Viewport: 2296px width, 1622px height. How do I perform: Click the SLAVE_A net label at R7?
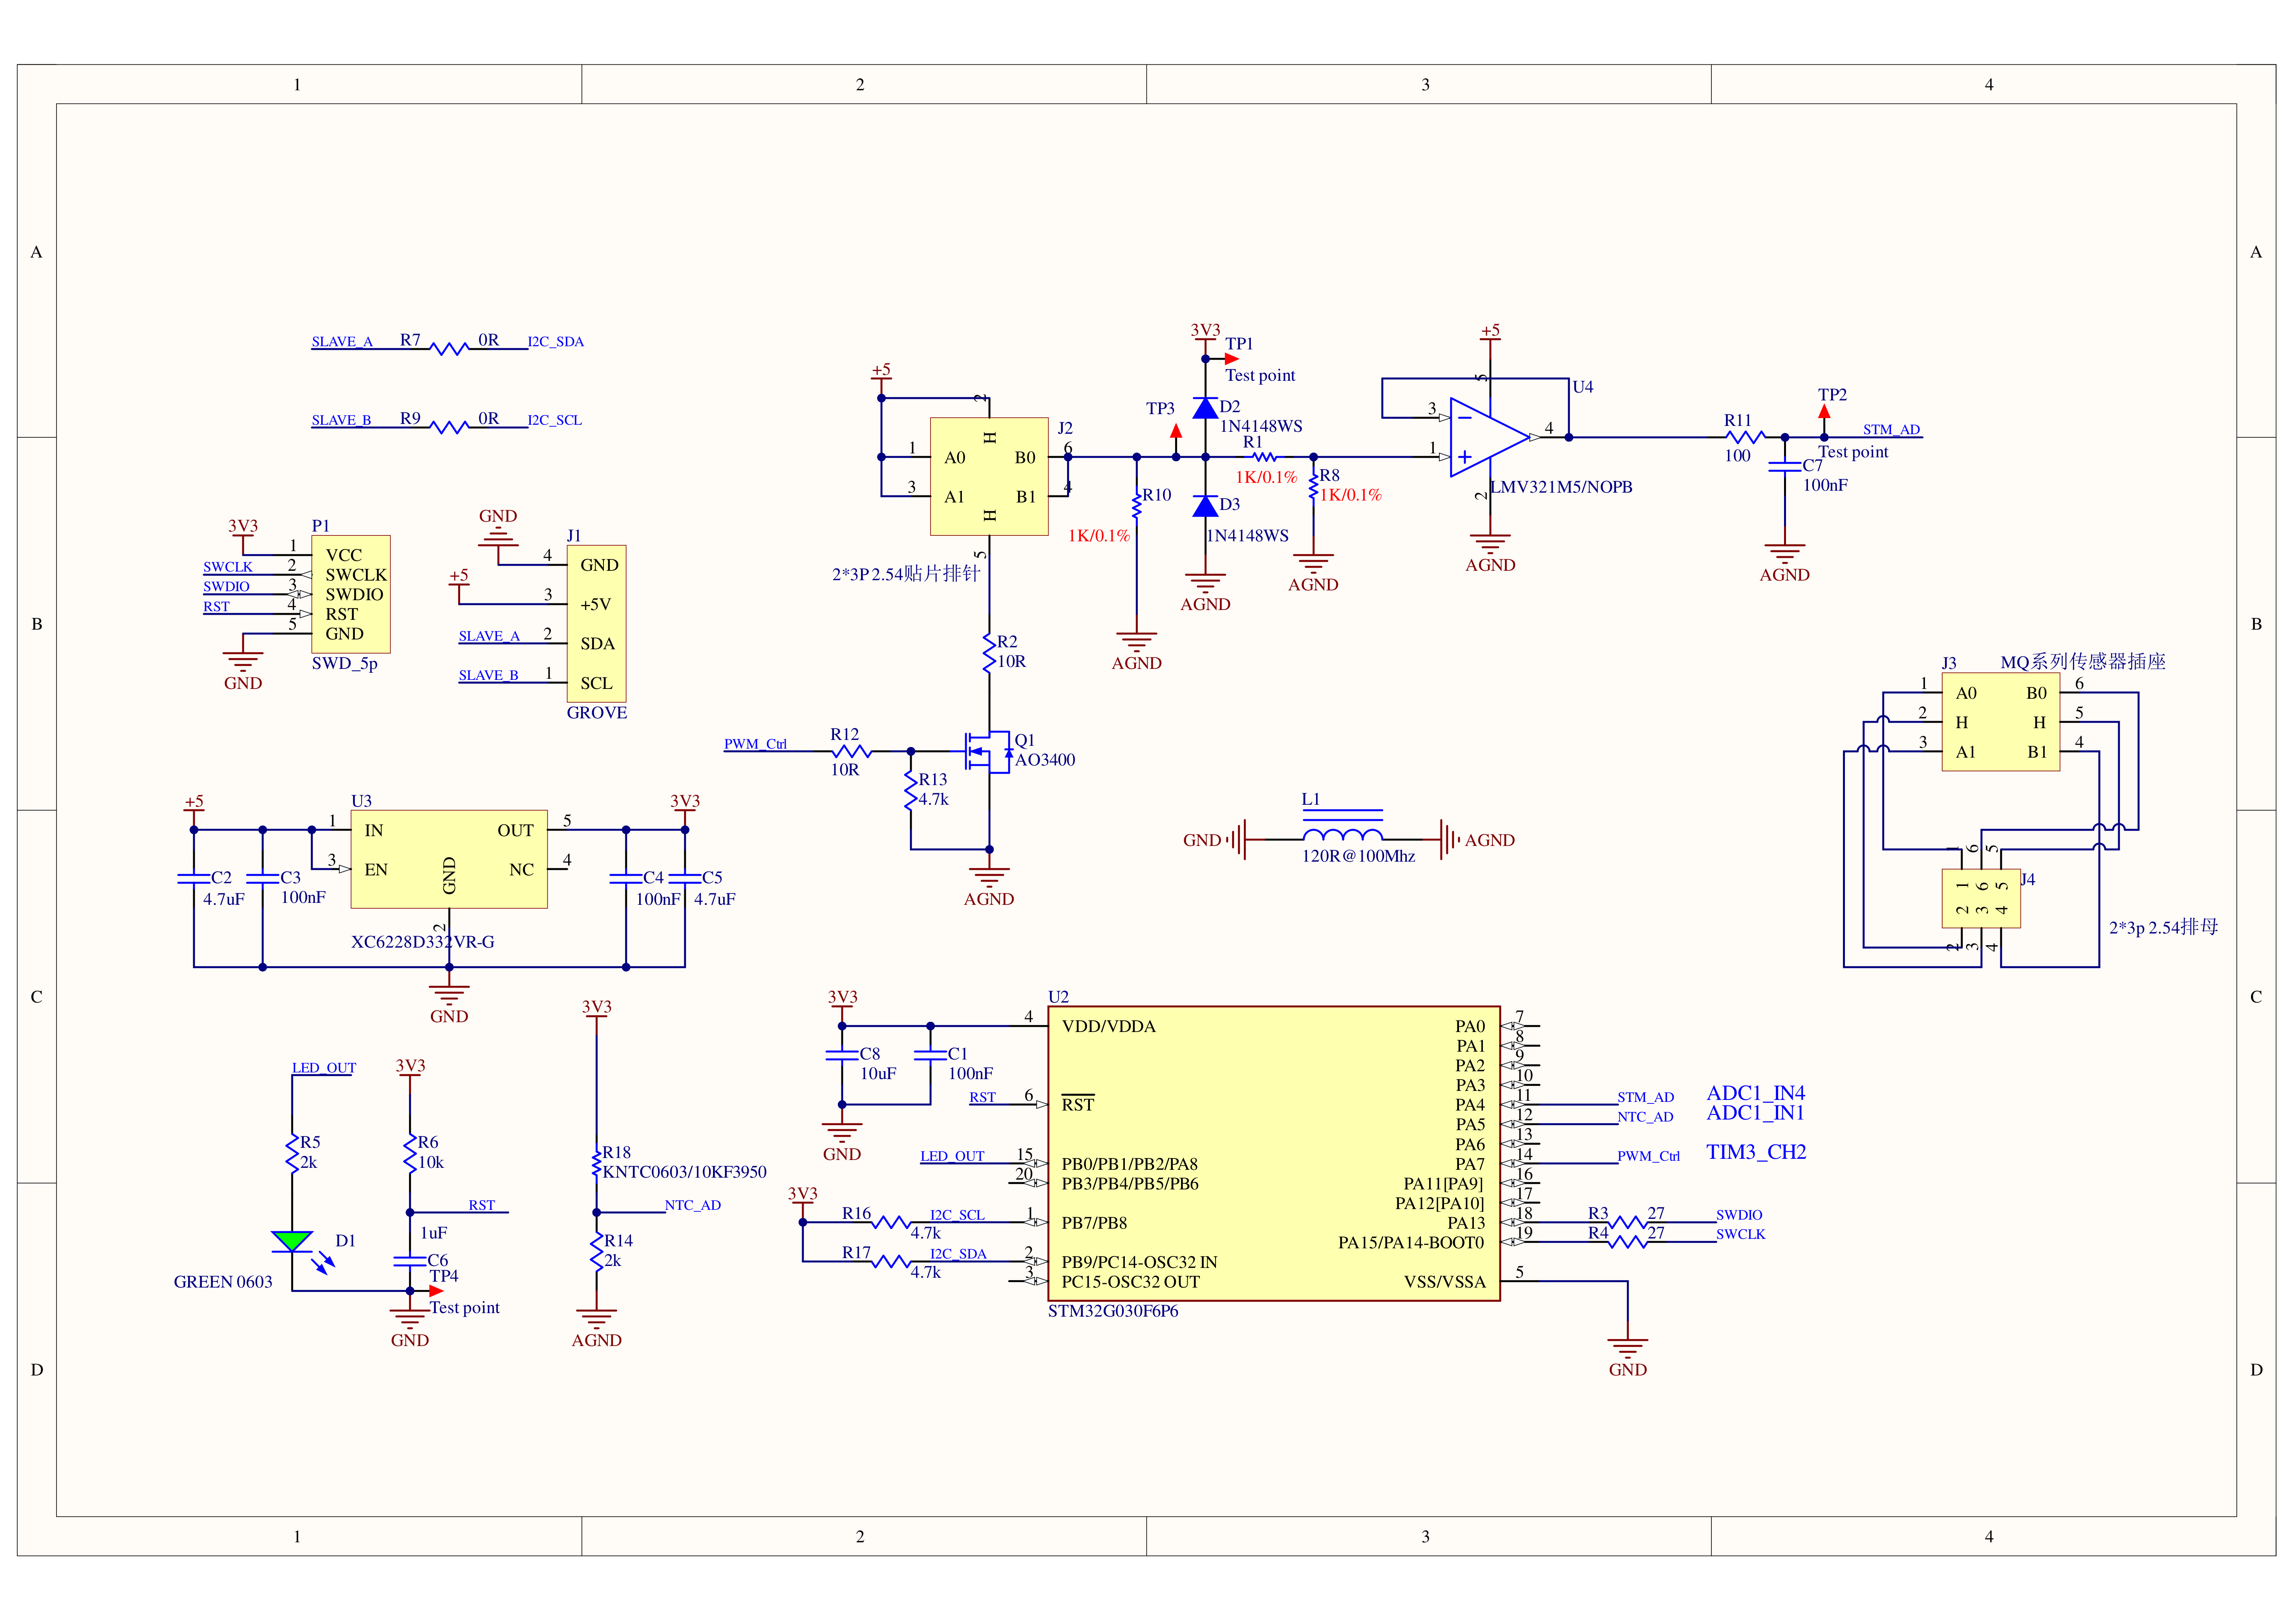coord(342,342)
